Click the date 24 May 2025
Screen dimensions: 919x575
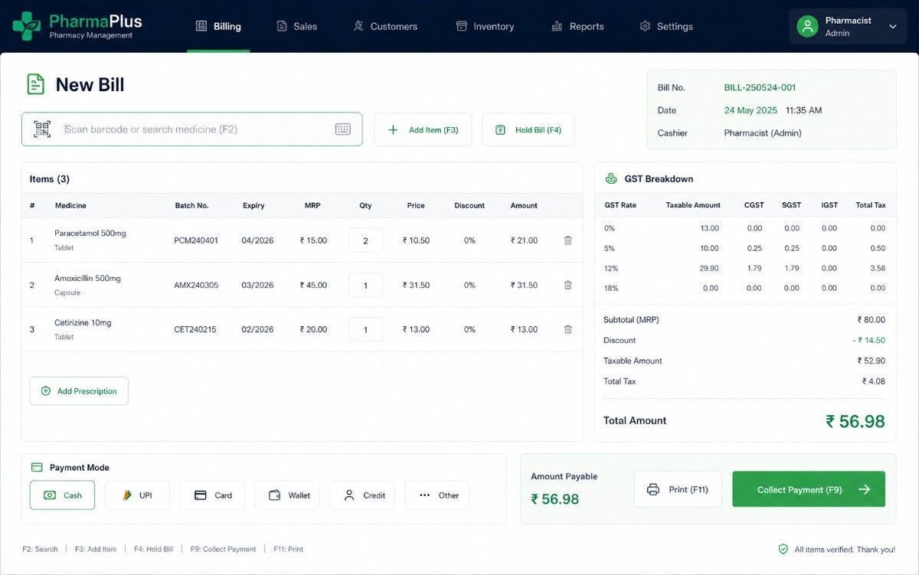tap(751, 110)
